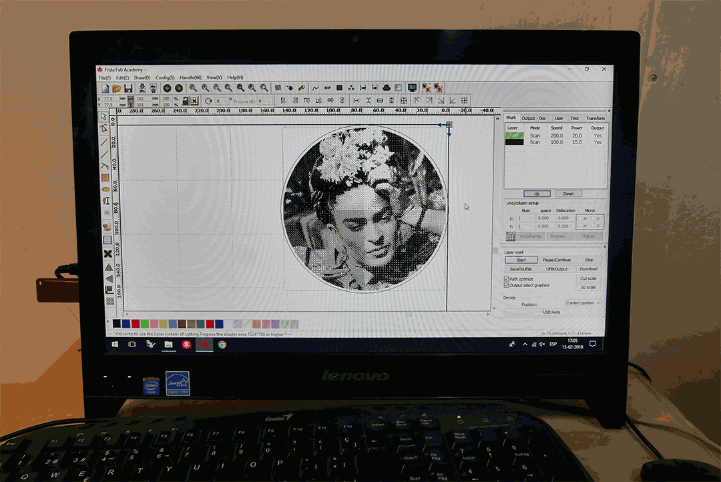Switch to the Test tab

click(x=574, y=118)
